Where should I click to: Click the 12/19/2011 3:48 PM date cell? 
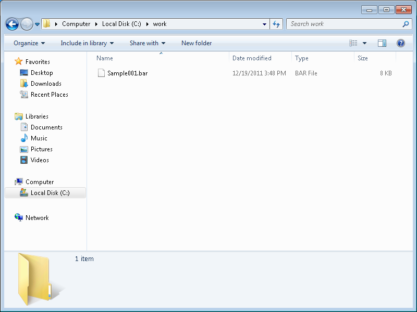coord(259,73)
